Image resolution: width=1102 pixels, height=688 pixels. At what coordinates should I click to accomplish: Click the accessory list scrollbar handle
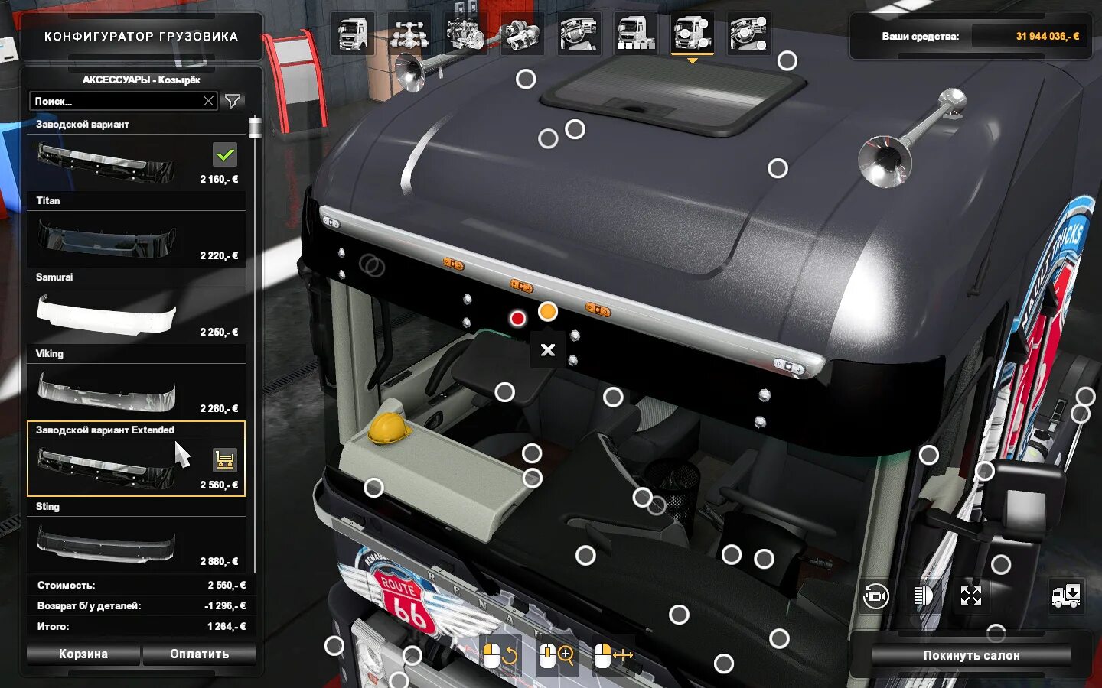(x=255, y=127)
